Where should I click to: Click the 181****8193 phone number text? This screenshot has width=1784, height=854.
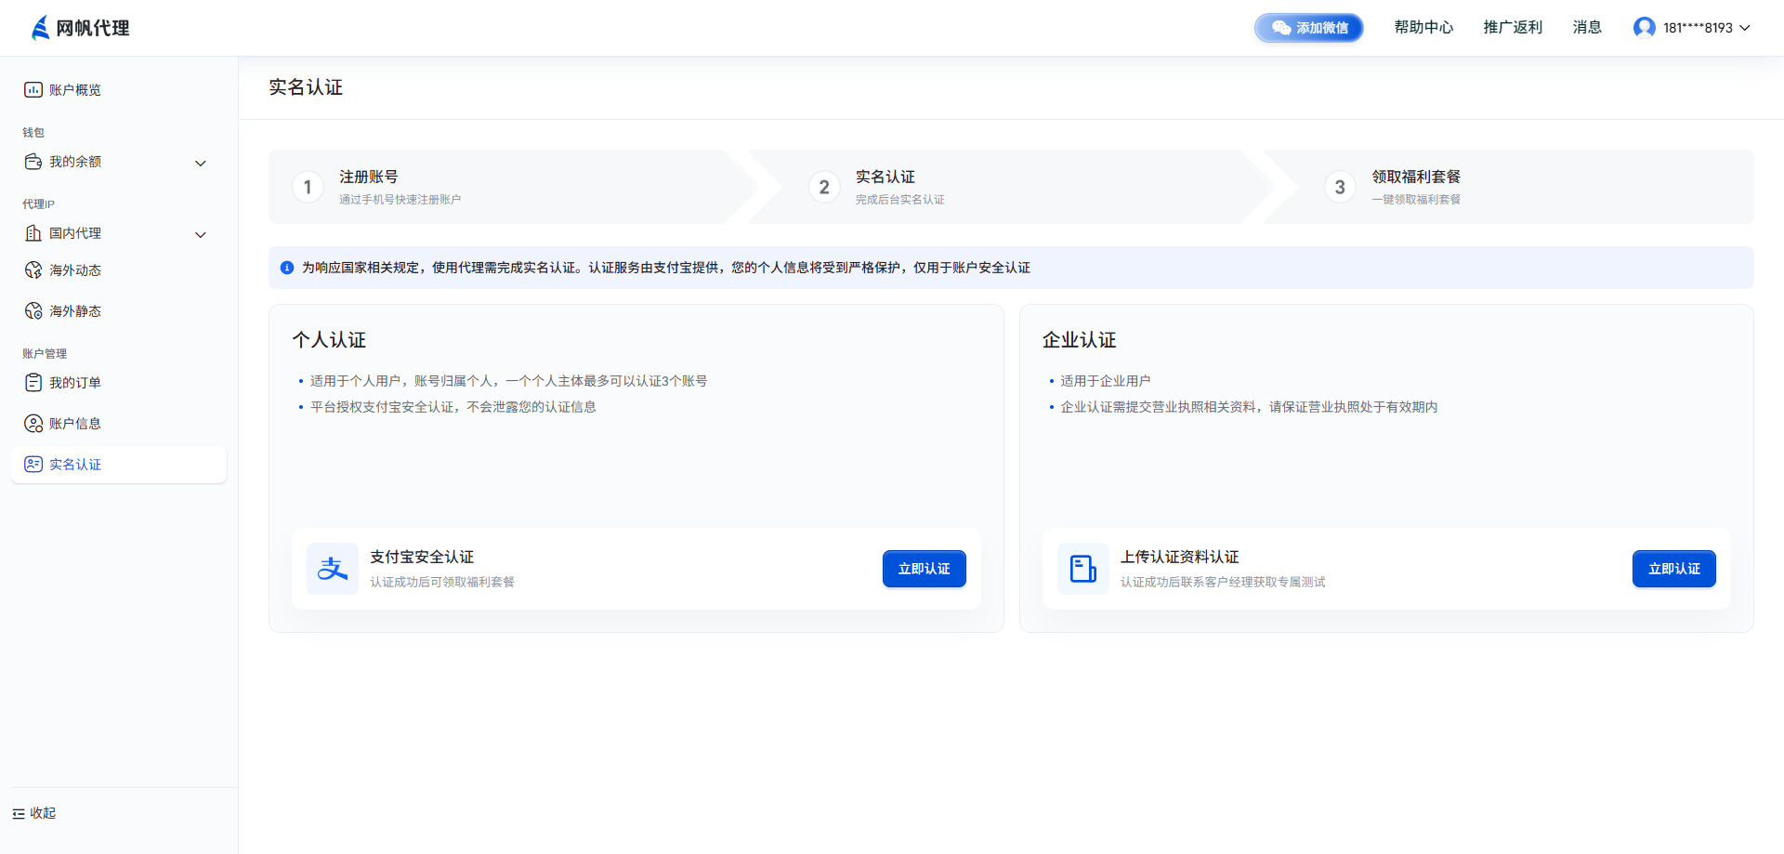pos(1698,28)
